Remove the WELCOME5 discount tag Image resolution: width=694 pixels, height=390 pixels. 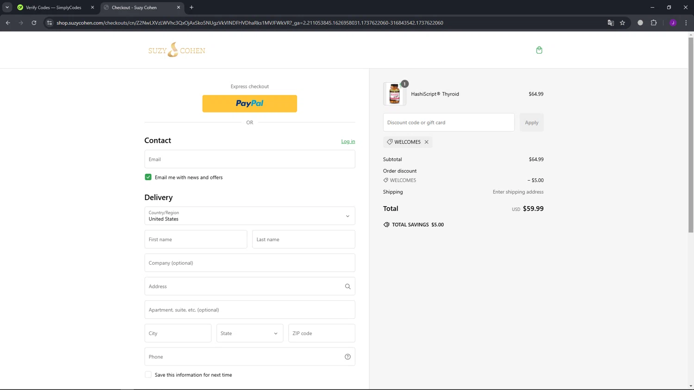pyautogui.click(x=427, y=142)
